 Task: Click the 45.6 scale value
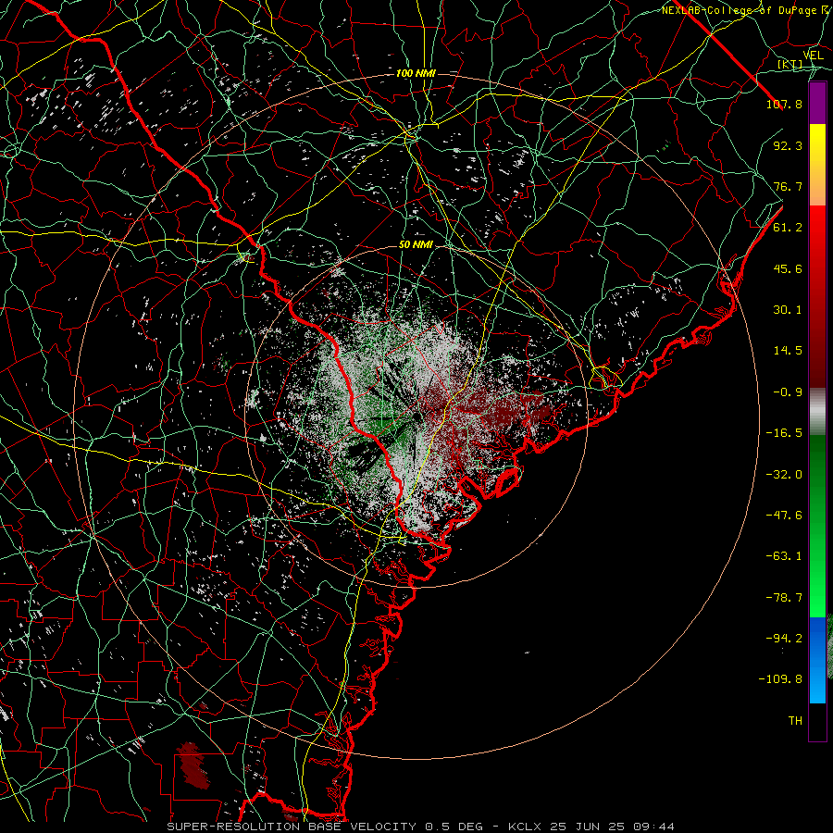click(788, 268)
